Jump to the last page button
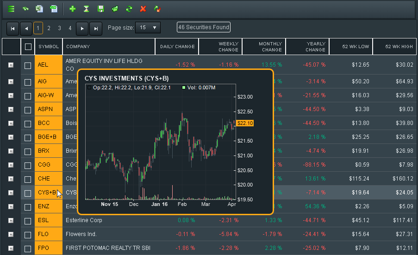Image resolution: width=418 pixels, height=255 pixels. (96, 28)
